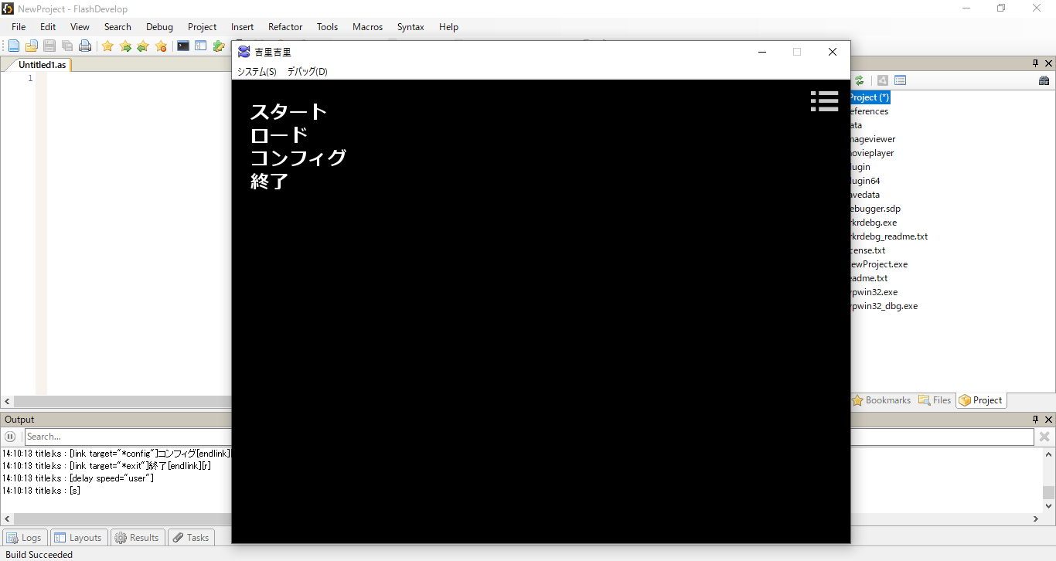Click the binoculars icon in Project panel

[x=1044, y=80]
